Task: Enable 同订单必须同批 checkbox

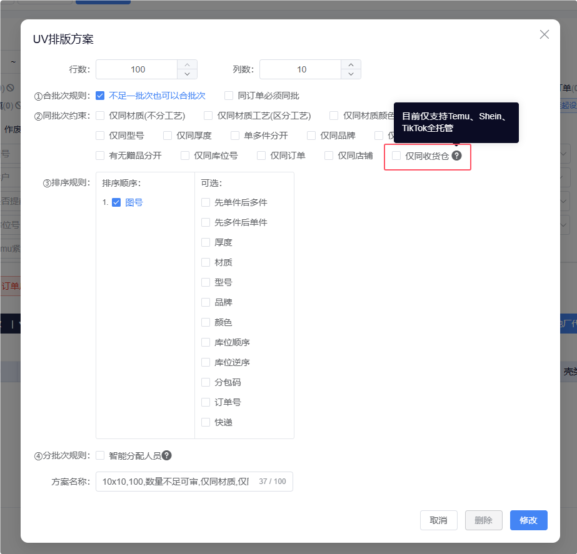Action: click(x=229, y=96)
